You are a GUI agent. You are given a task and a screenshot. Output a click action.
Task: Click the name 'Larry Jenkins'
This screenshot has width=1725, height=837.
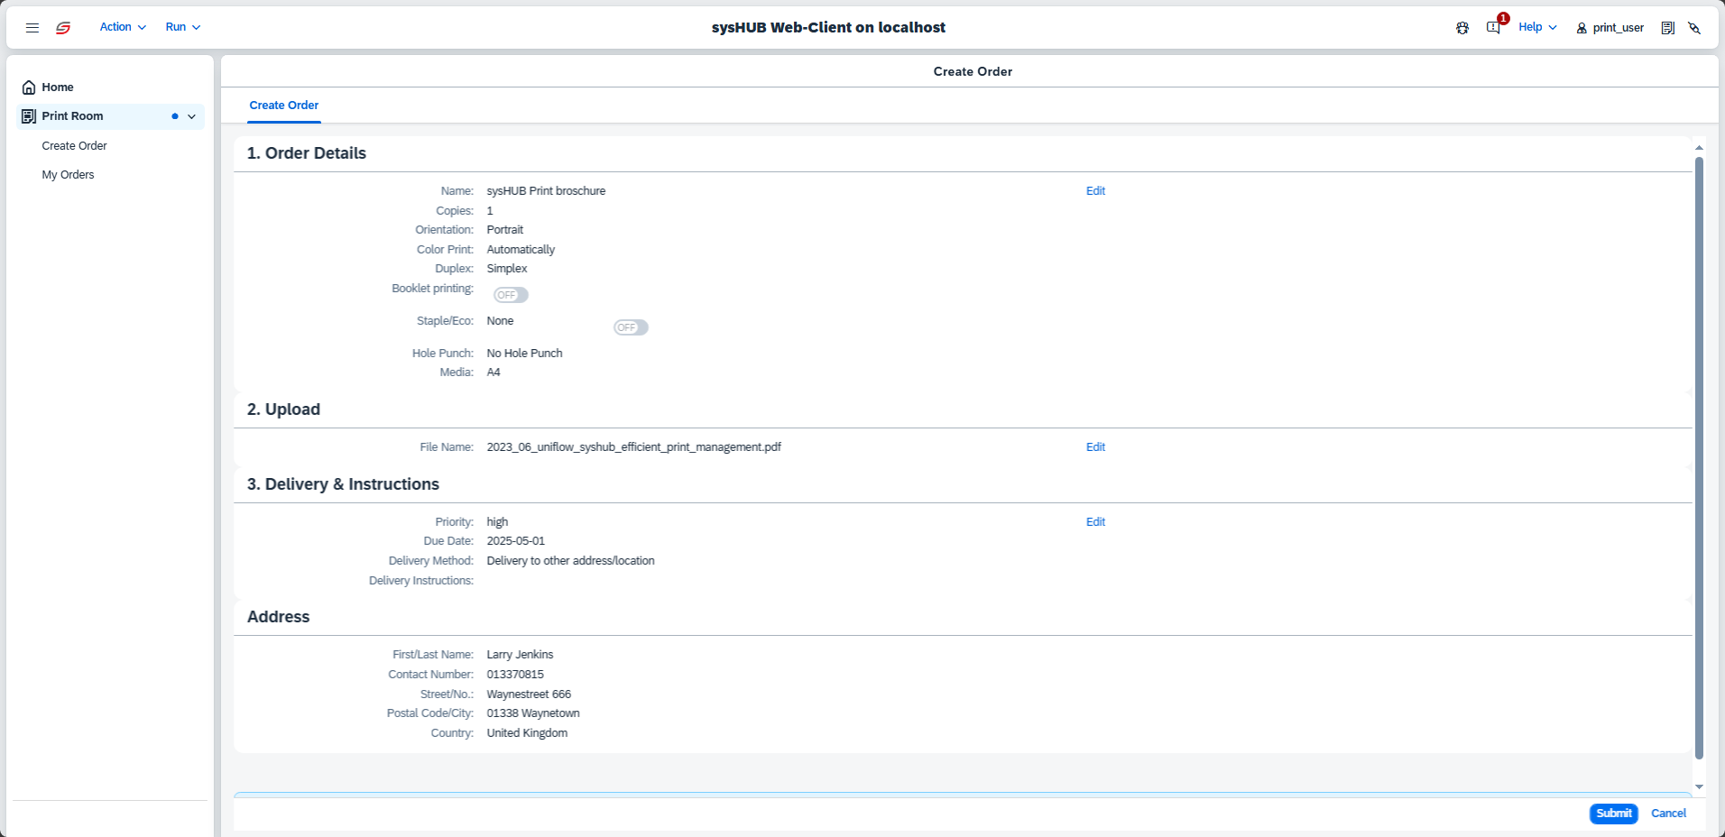[x=520, y=655]
